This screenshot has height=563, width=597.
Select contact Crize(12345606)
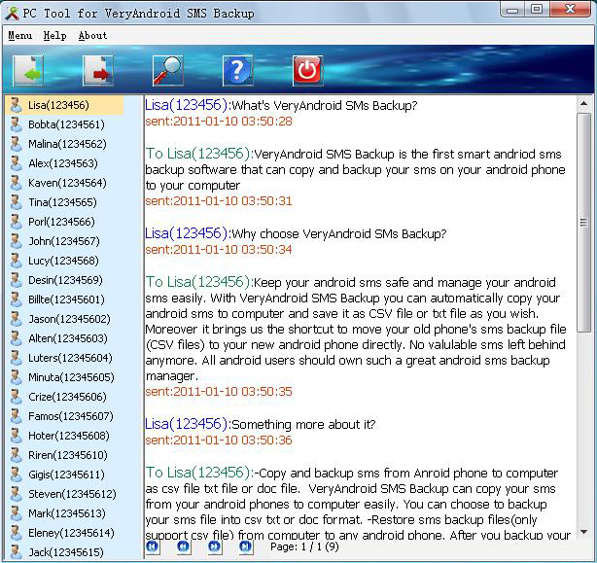click(67, 397)
